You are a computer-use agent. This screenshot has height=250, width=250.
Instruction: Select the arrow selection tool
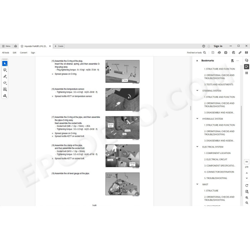click(5, 64)
